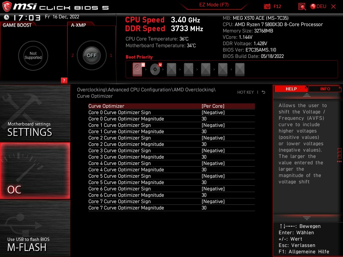
Task: Click the red question mark help icon
Action: (x=64, y=80)
